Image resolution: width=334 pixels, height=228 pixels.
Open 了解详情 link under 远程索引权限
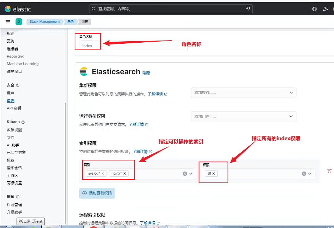(150, 223)
